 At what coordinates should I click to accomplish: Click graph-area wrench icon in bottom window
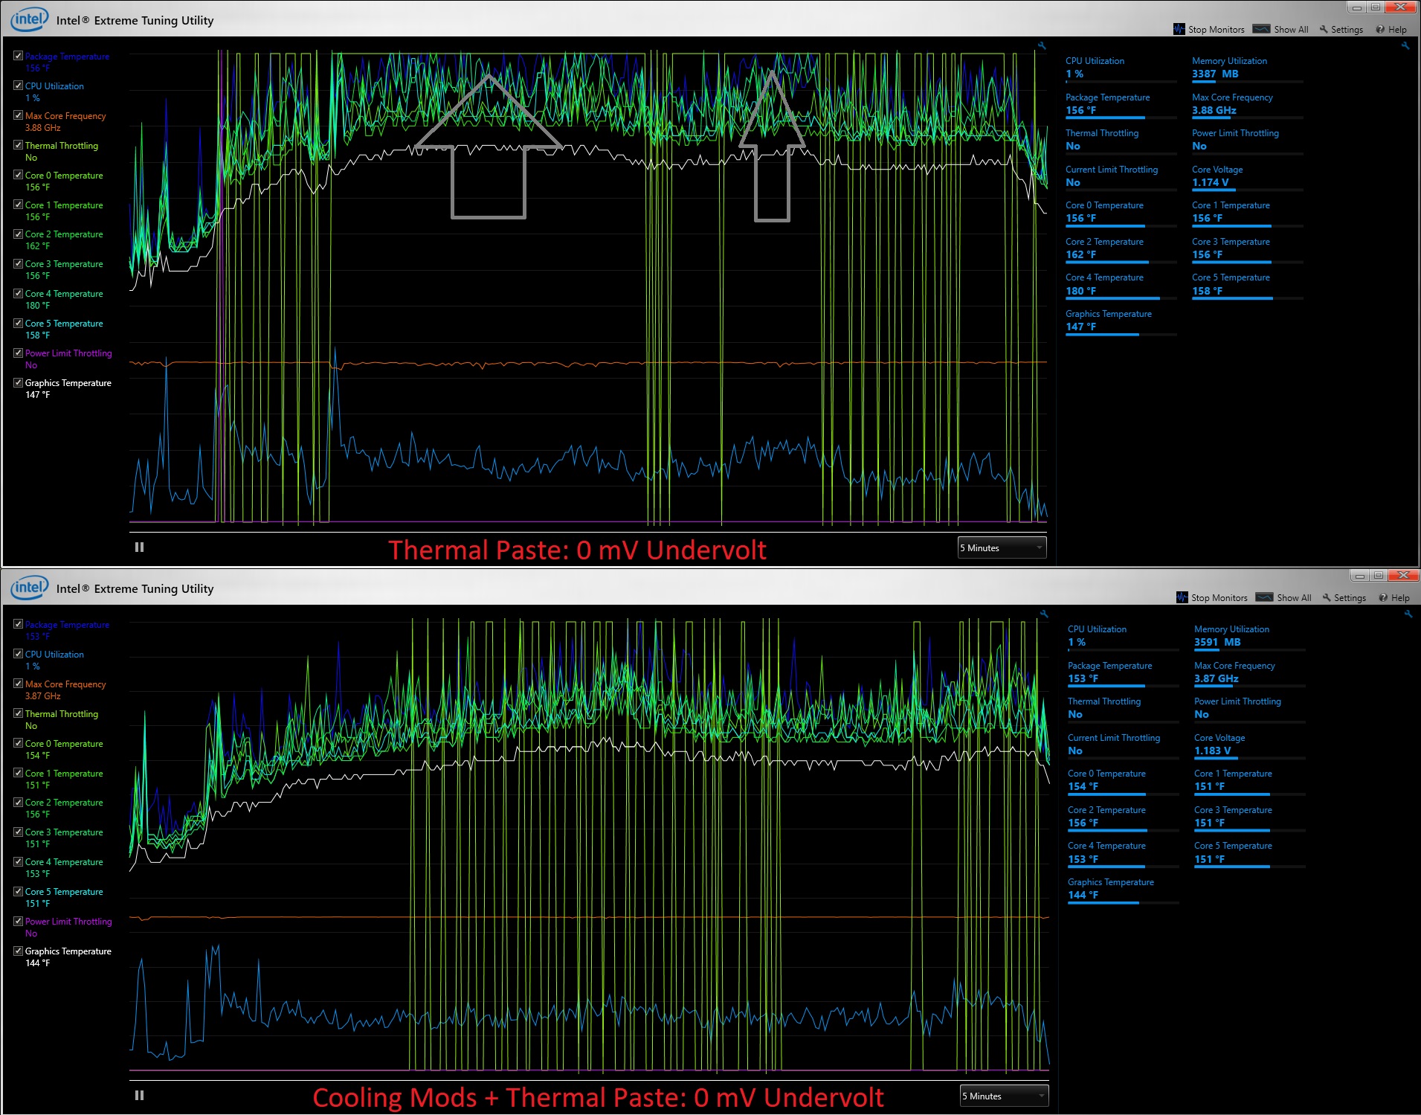(x=1044, y=614)
